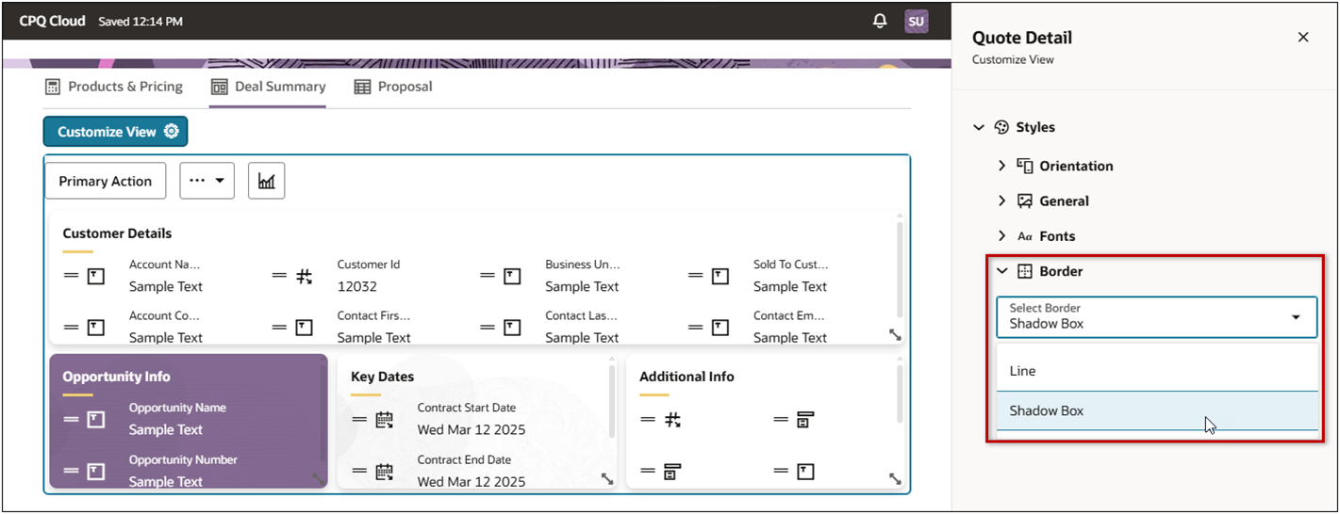Click resize handle of Key Dates panel

tap(606, 479)
